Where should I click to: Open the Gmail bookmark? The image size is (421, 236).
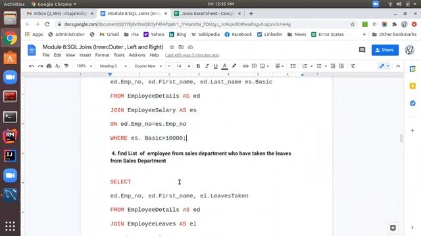coord(109,35)
